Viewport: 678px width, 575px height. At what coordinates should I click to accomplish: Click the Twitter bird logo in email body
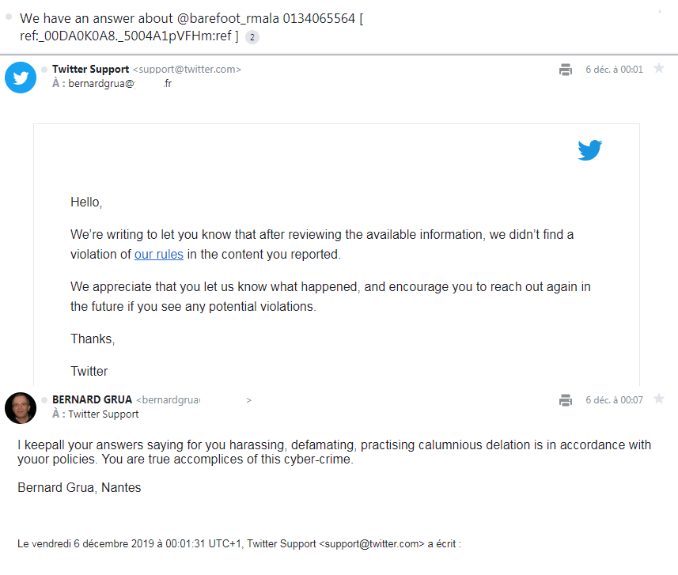[589, 149]
